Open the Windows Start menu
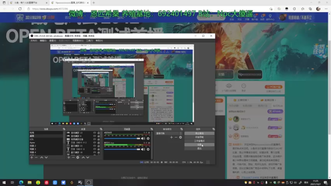Screen dimensions: 331x186 tap(4, 182)
